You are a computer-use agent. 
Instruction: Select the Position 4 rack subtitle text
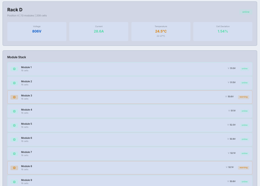tap(27, 16)
